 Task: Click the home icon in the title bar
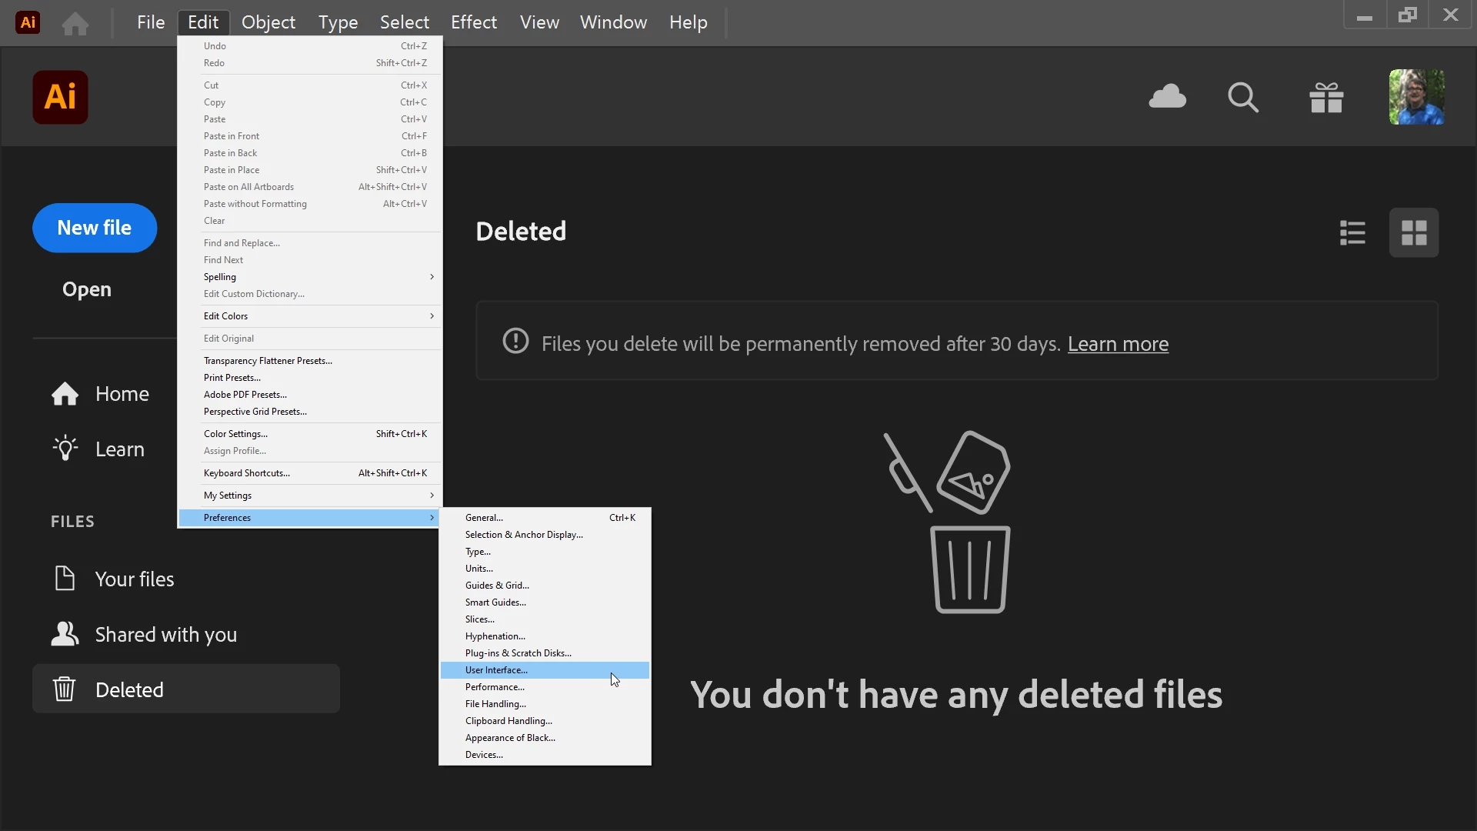[x=75, y=23]
